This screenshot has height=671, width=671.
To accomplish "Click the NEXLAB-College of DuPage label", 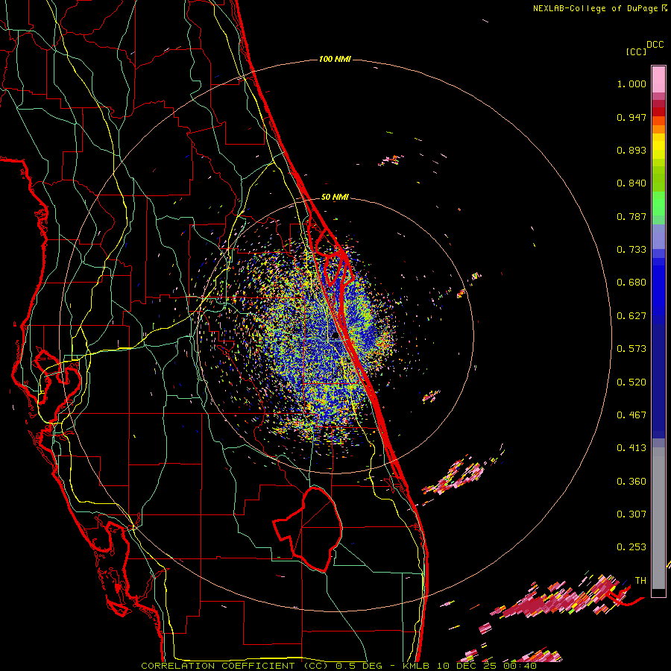I will [x=600, y=8].
